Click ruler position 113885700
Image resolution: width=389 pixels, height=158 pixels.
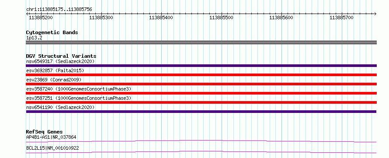pyautogui.click(x=342, y=18)
